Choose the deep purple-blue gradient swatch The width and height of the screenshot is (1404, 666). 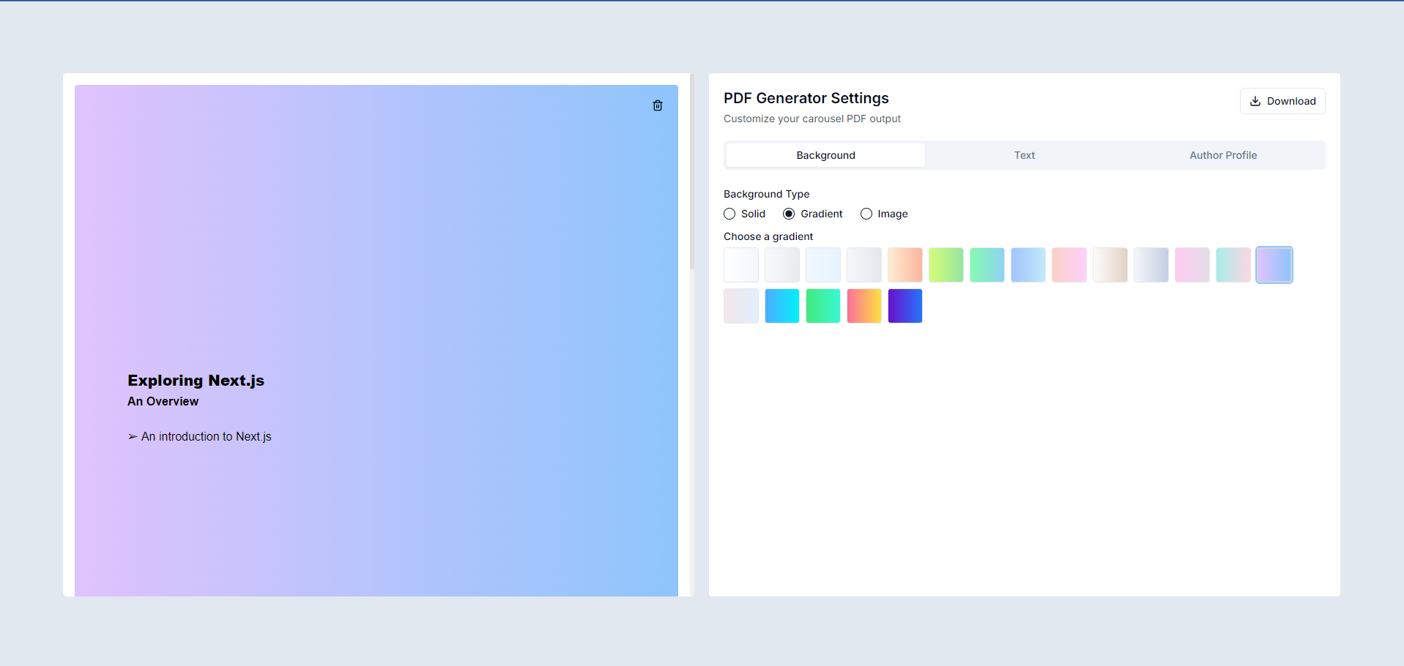pos(905,306)
